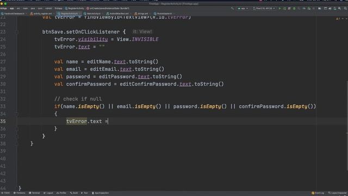The width and height of the screenshot is (348, 196).
Task: Collapse the if block fold marker at line 34
Action: [17, 114]
